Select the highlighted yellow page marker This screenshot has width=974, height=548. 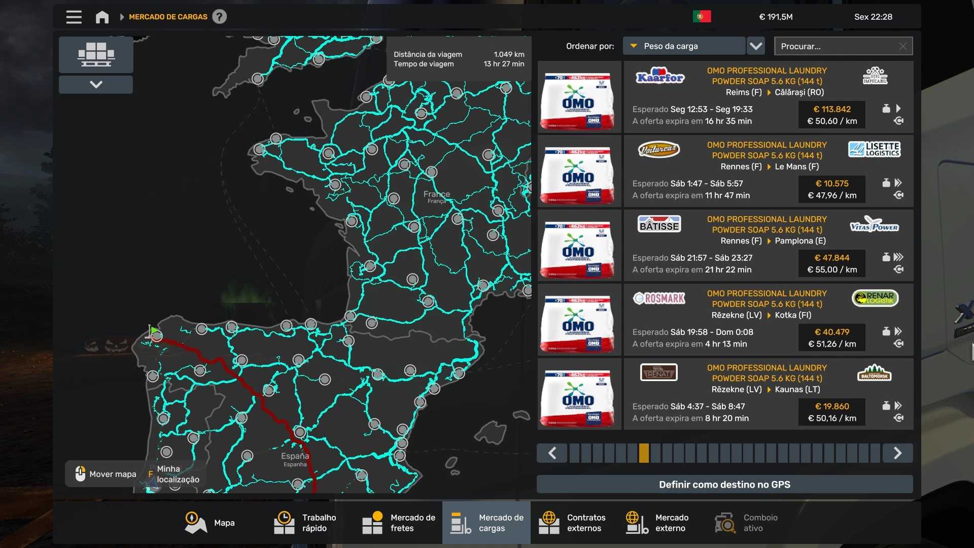coord(644,453)
